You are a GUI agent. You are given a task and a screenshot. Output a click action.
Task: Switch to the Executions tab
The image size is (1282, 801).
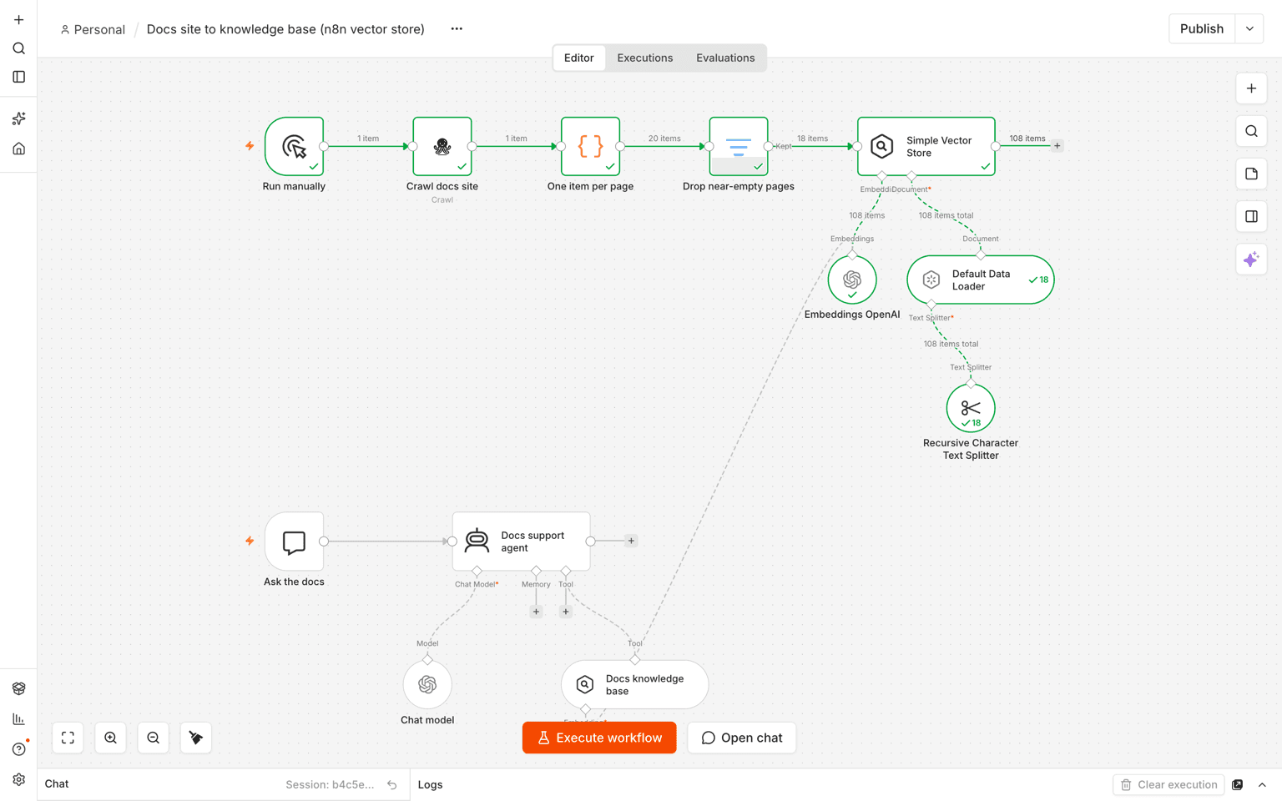coord(645,58)
